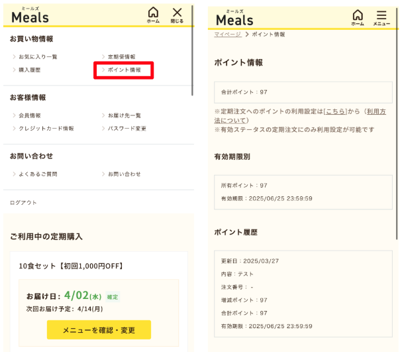Follow the こちら link for point settings

[x=334, y=111]
